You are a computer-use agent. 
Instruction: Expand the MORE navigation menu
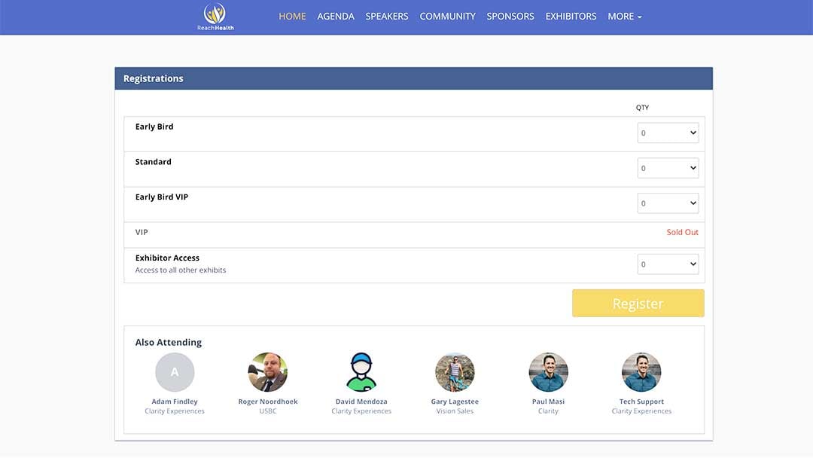click(624, 16)
